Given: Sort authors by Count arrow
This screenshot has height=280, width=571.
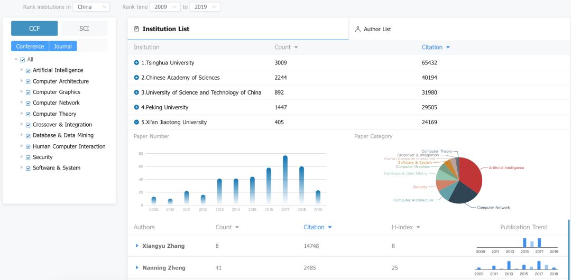Looking at the screenshot, I should pyautogui.click(x=237, y=227).
